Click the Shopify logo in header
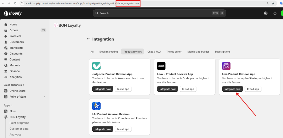The image size is (283, 138). click(12, 13)
